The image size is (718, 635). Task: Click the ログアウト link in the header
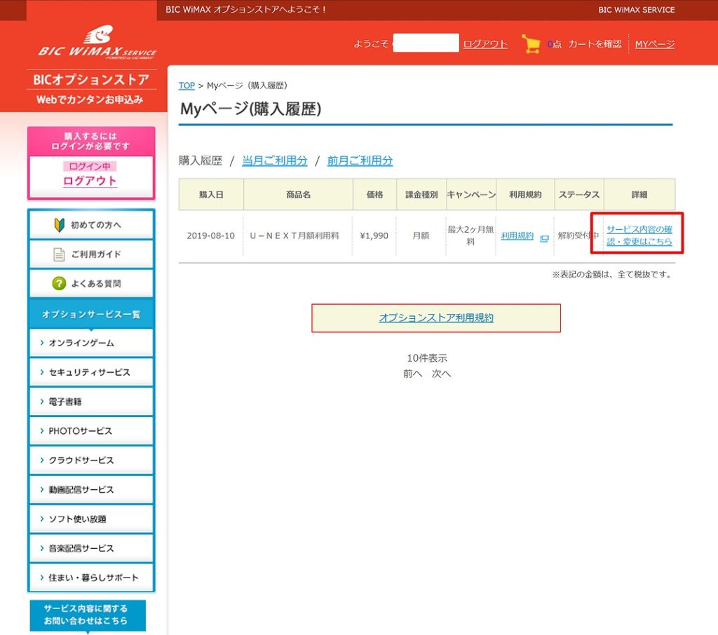coord(485,44)
